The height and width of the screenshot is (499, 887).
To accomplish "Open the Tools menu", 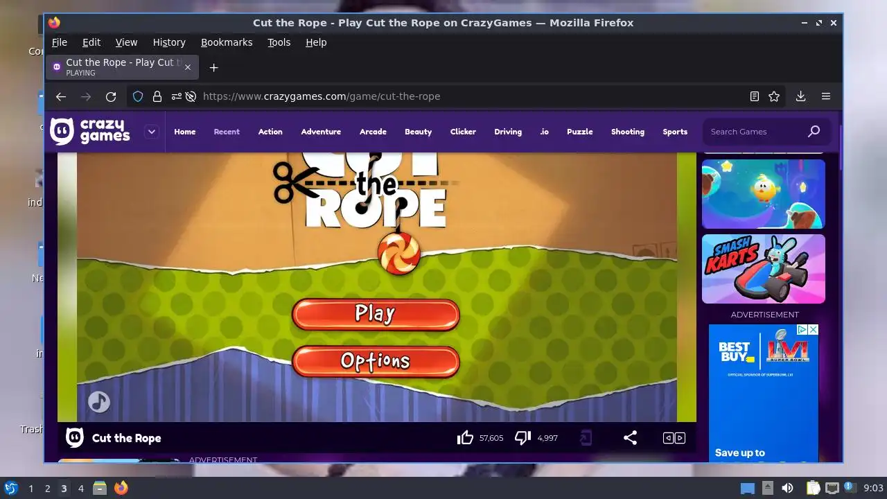I will tap(279, 42).
